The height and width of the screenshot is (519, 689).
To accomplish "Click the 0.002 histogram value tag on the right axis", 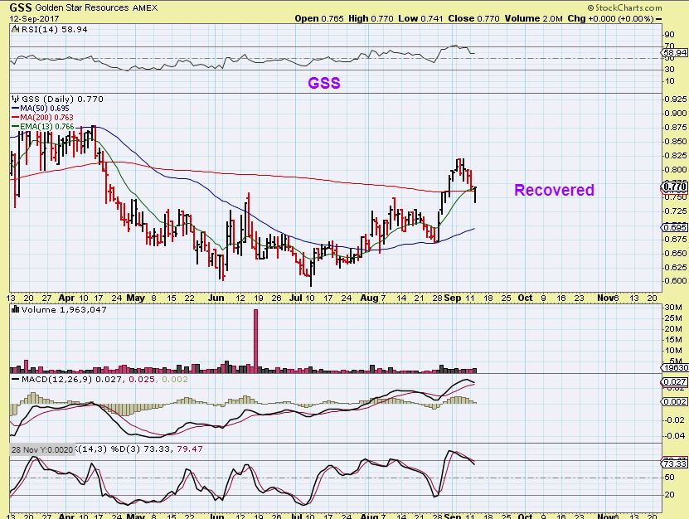I will [x=675, y=401].
